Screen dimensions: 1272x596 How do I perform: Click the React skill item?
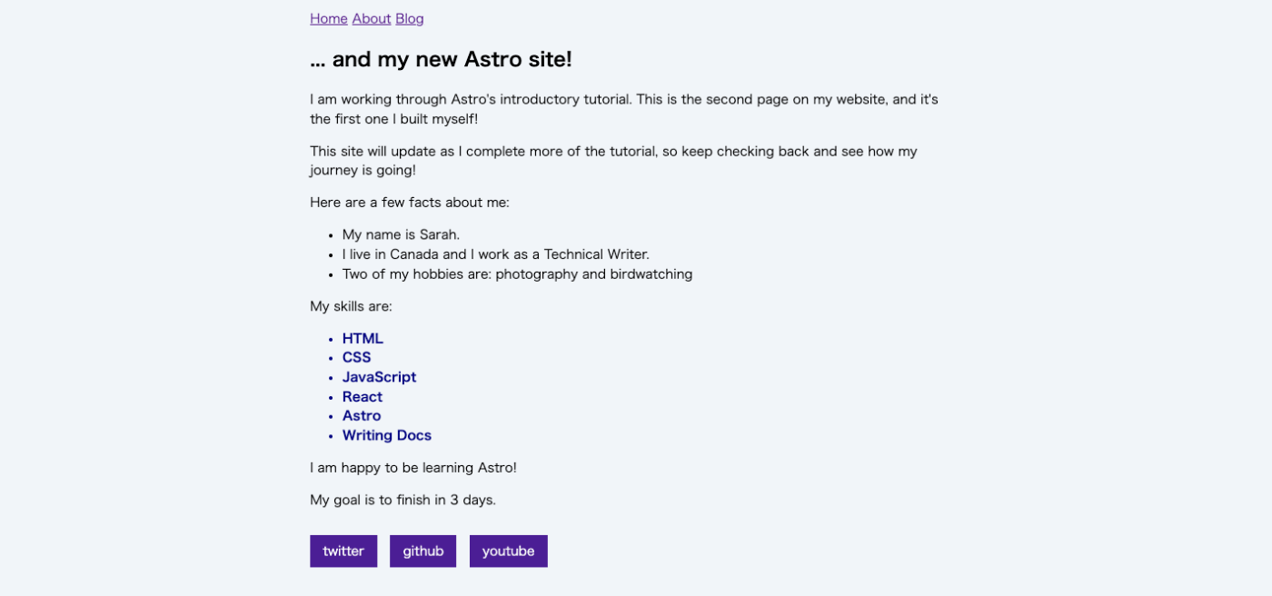[x=363, y=396]
